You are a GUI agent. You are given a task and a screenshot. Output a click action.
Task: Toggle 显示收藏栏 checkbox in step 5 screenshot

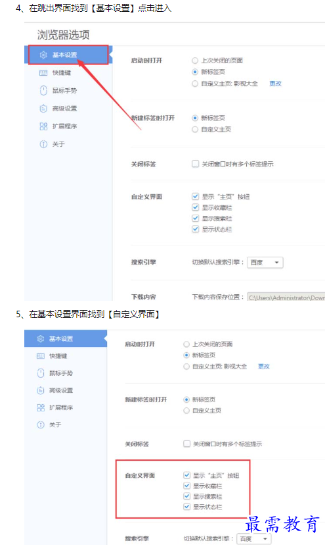186,486
